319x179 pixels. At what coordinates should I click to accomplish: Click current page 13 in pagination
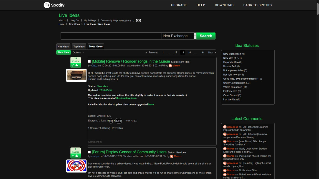(183, 53)
